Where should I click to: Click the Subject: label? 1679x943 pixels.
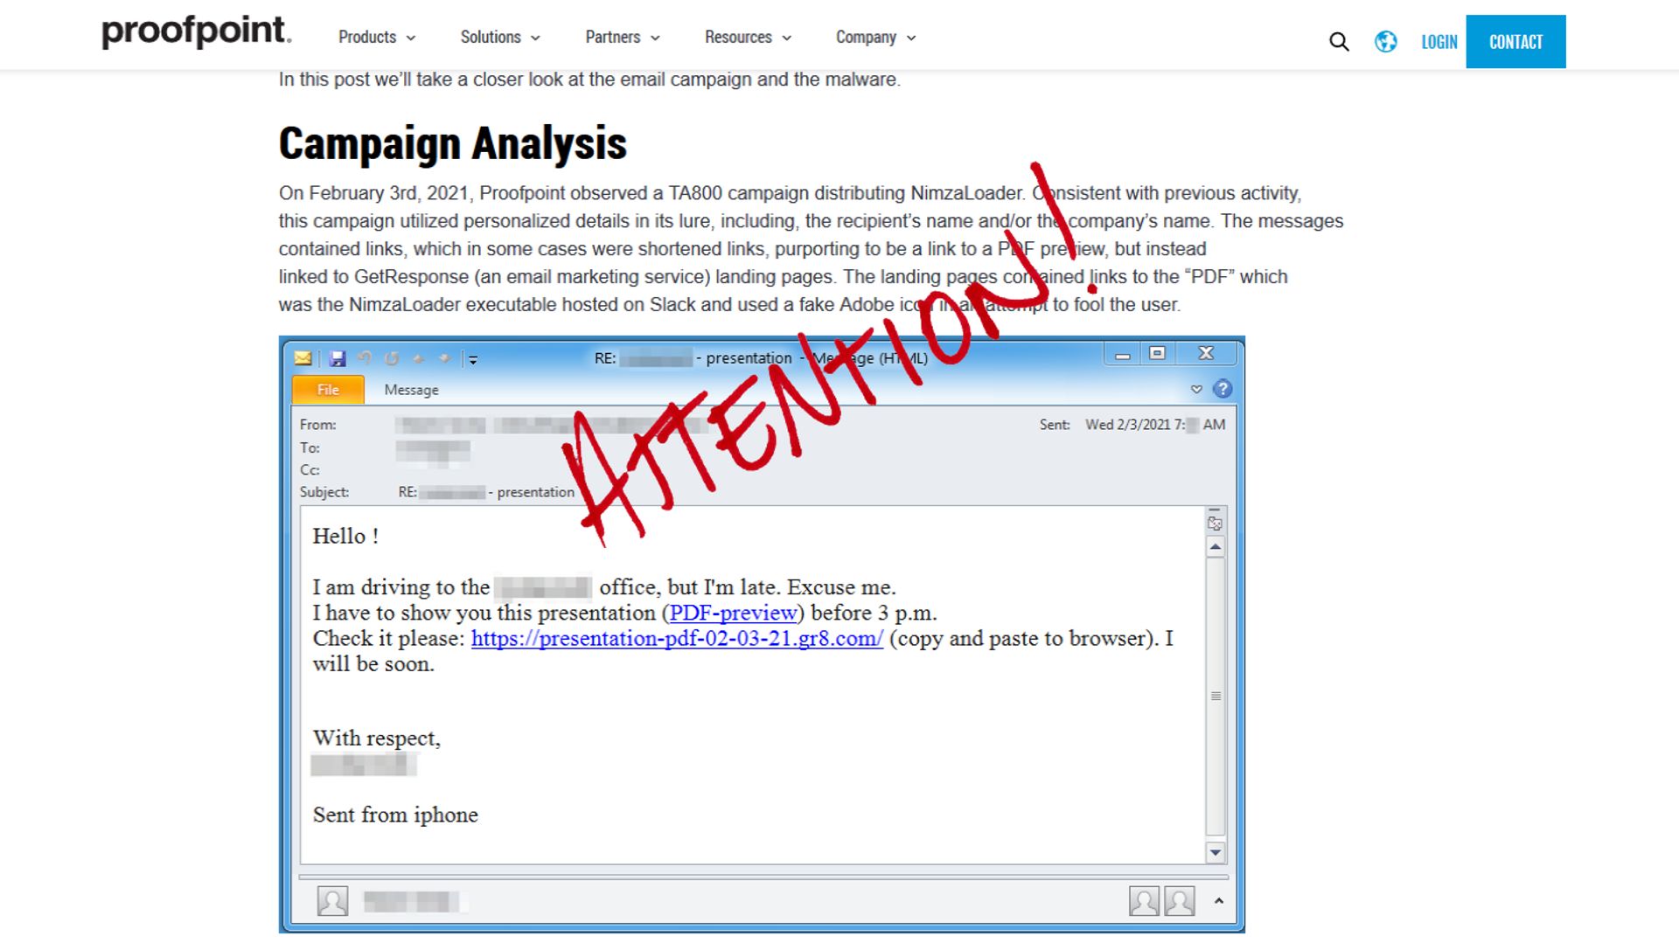point(324,492)
